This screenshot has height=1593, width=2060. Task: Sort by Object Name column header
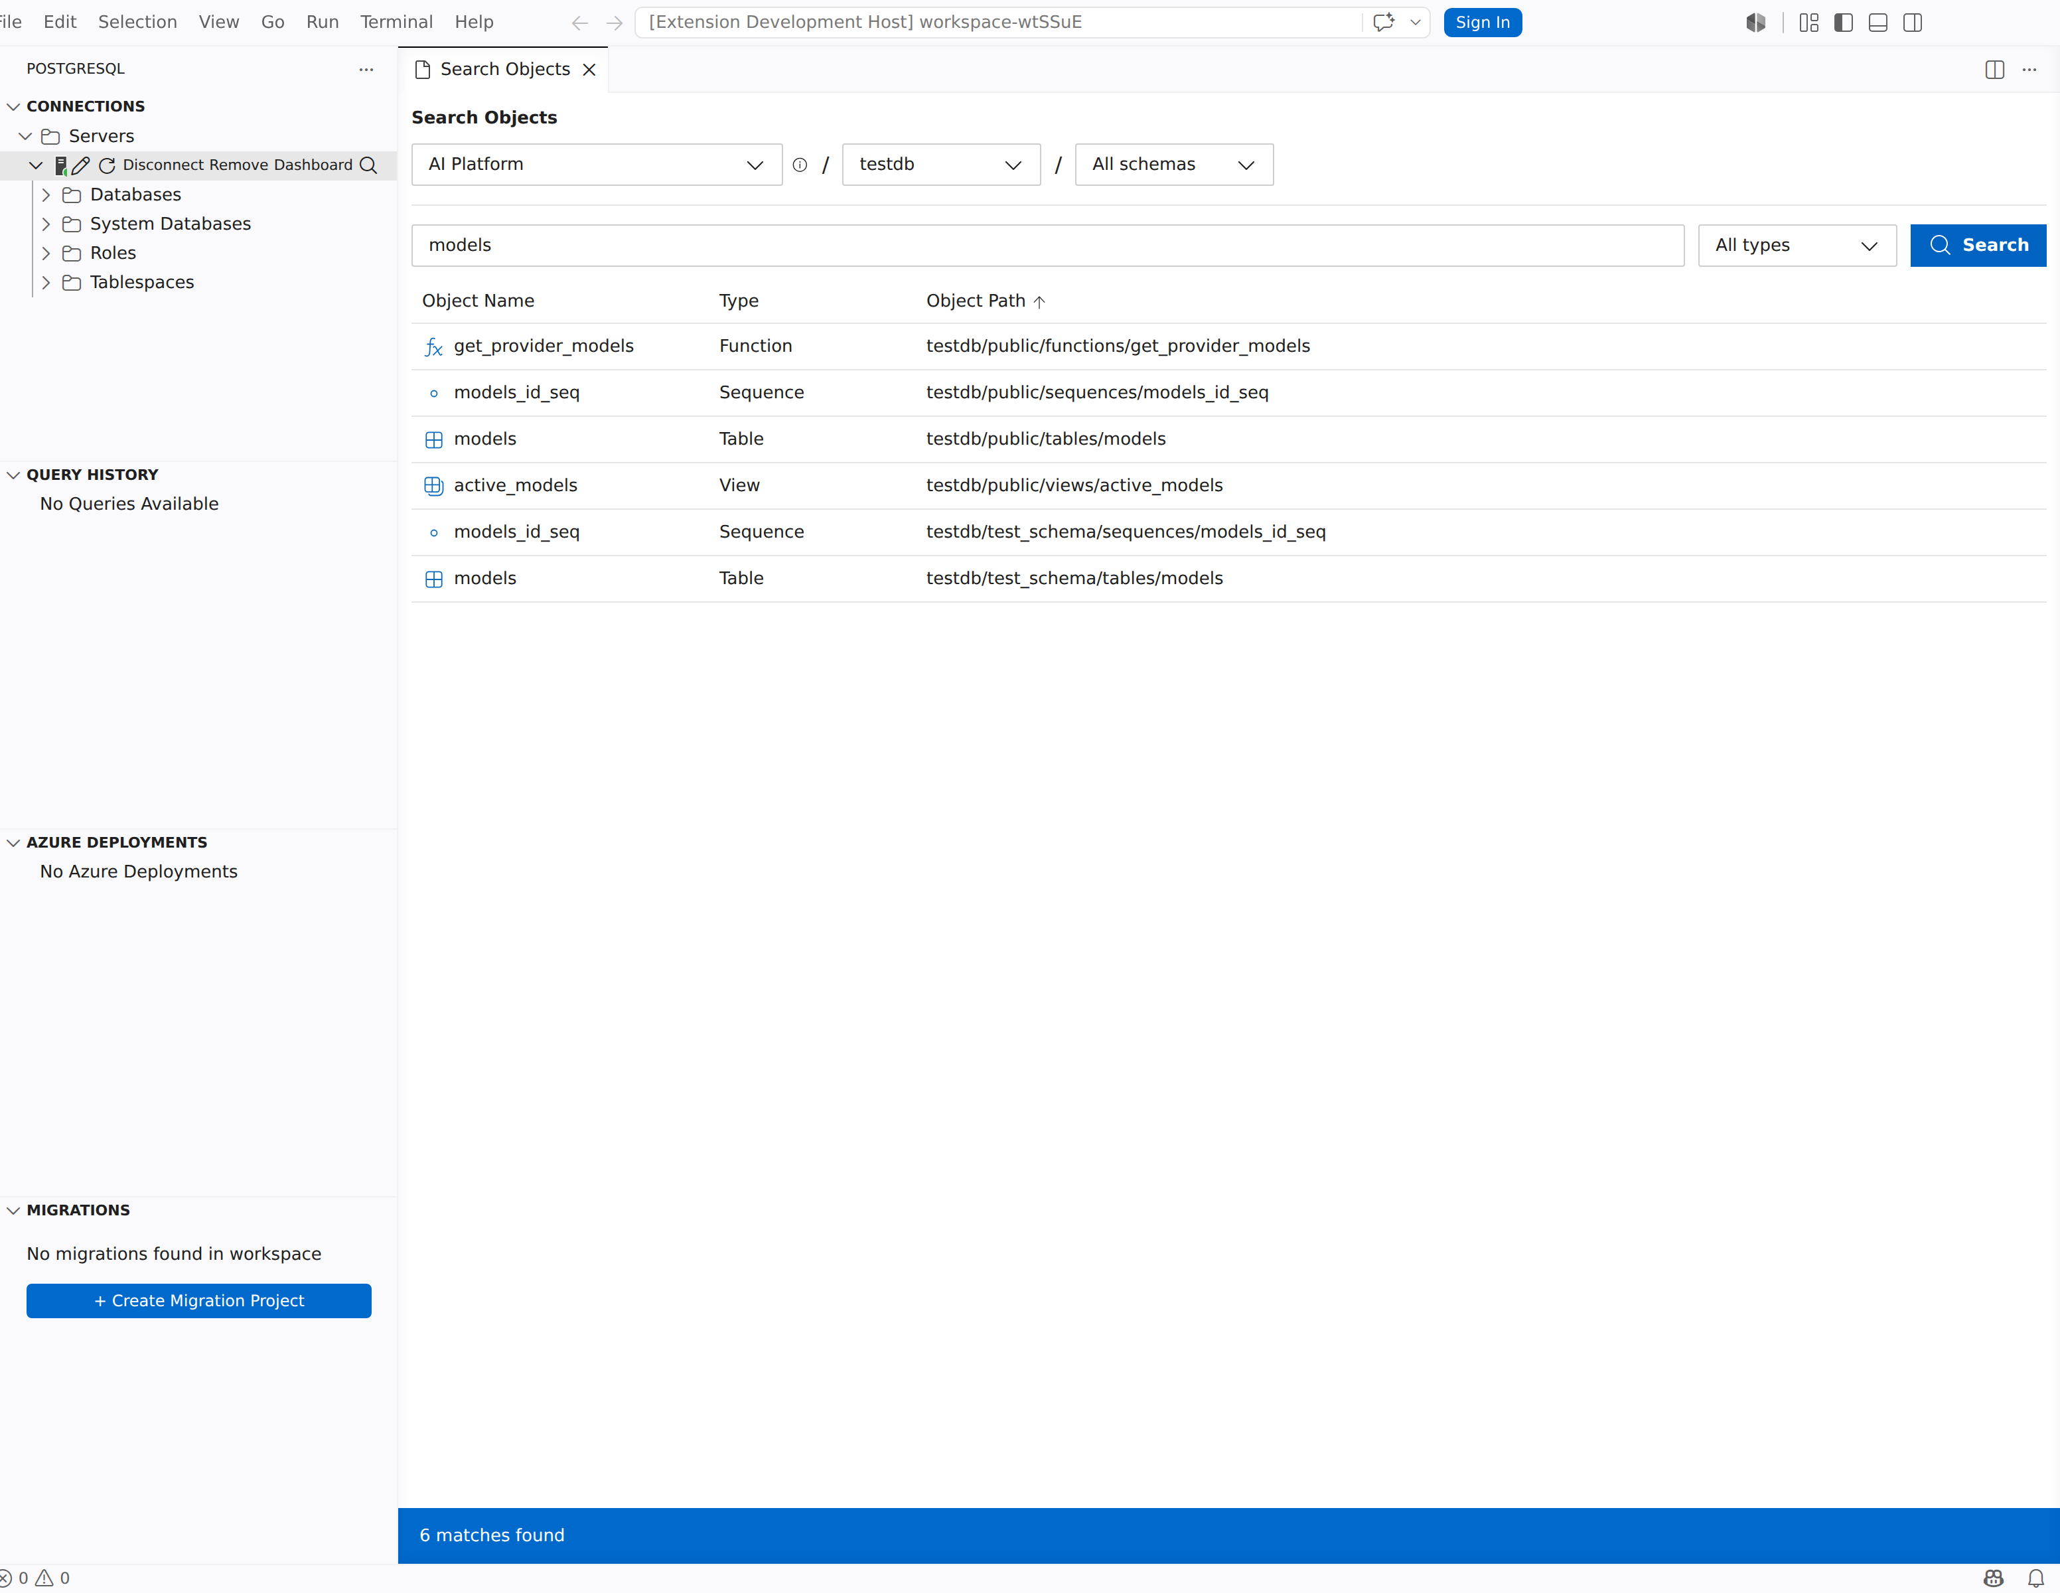(x=478, y=301)
